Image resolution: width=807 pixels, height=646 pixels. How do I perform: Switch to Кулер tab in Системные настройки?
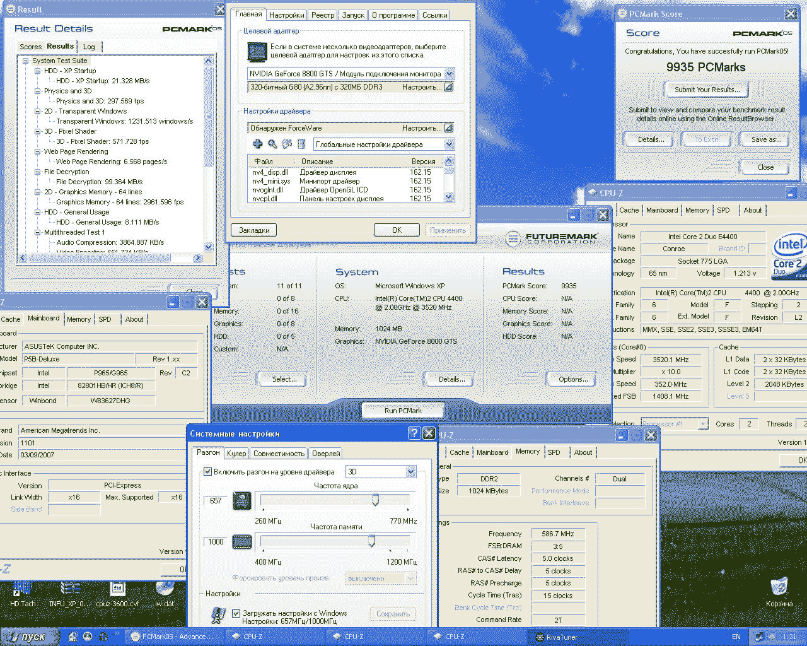236,454
